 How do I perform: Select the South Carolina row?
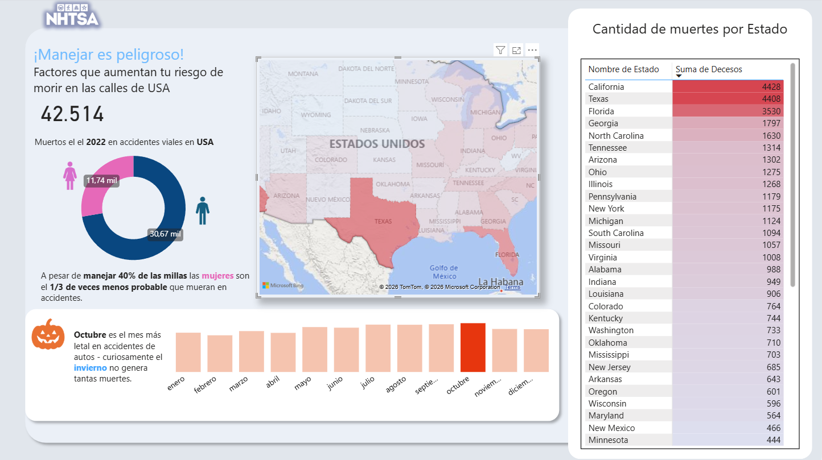685,233
